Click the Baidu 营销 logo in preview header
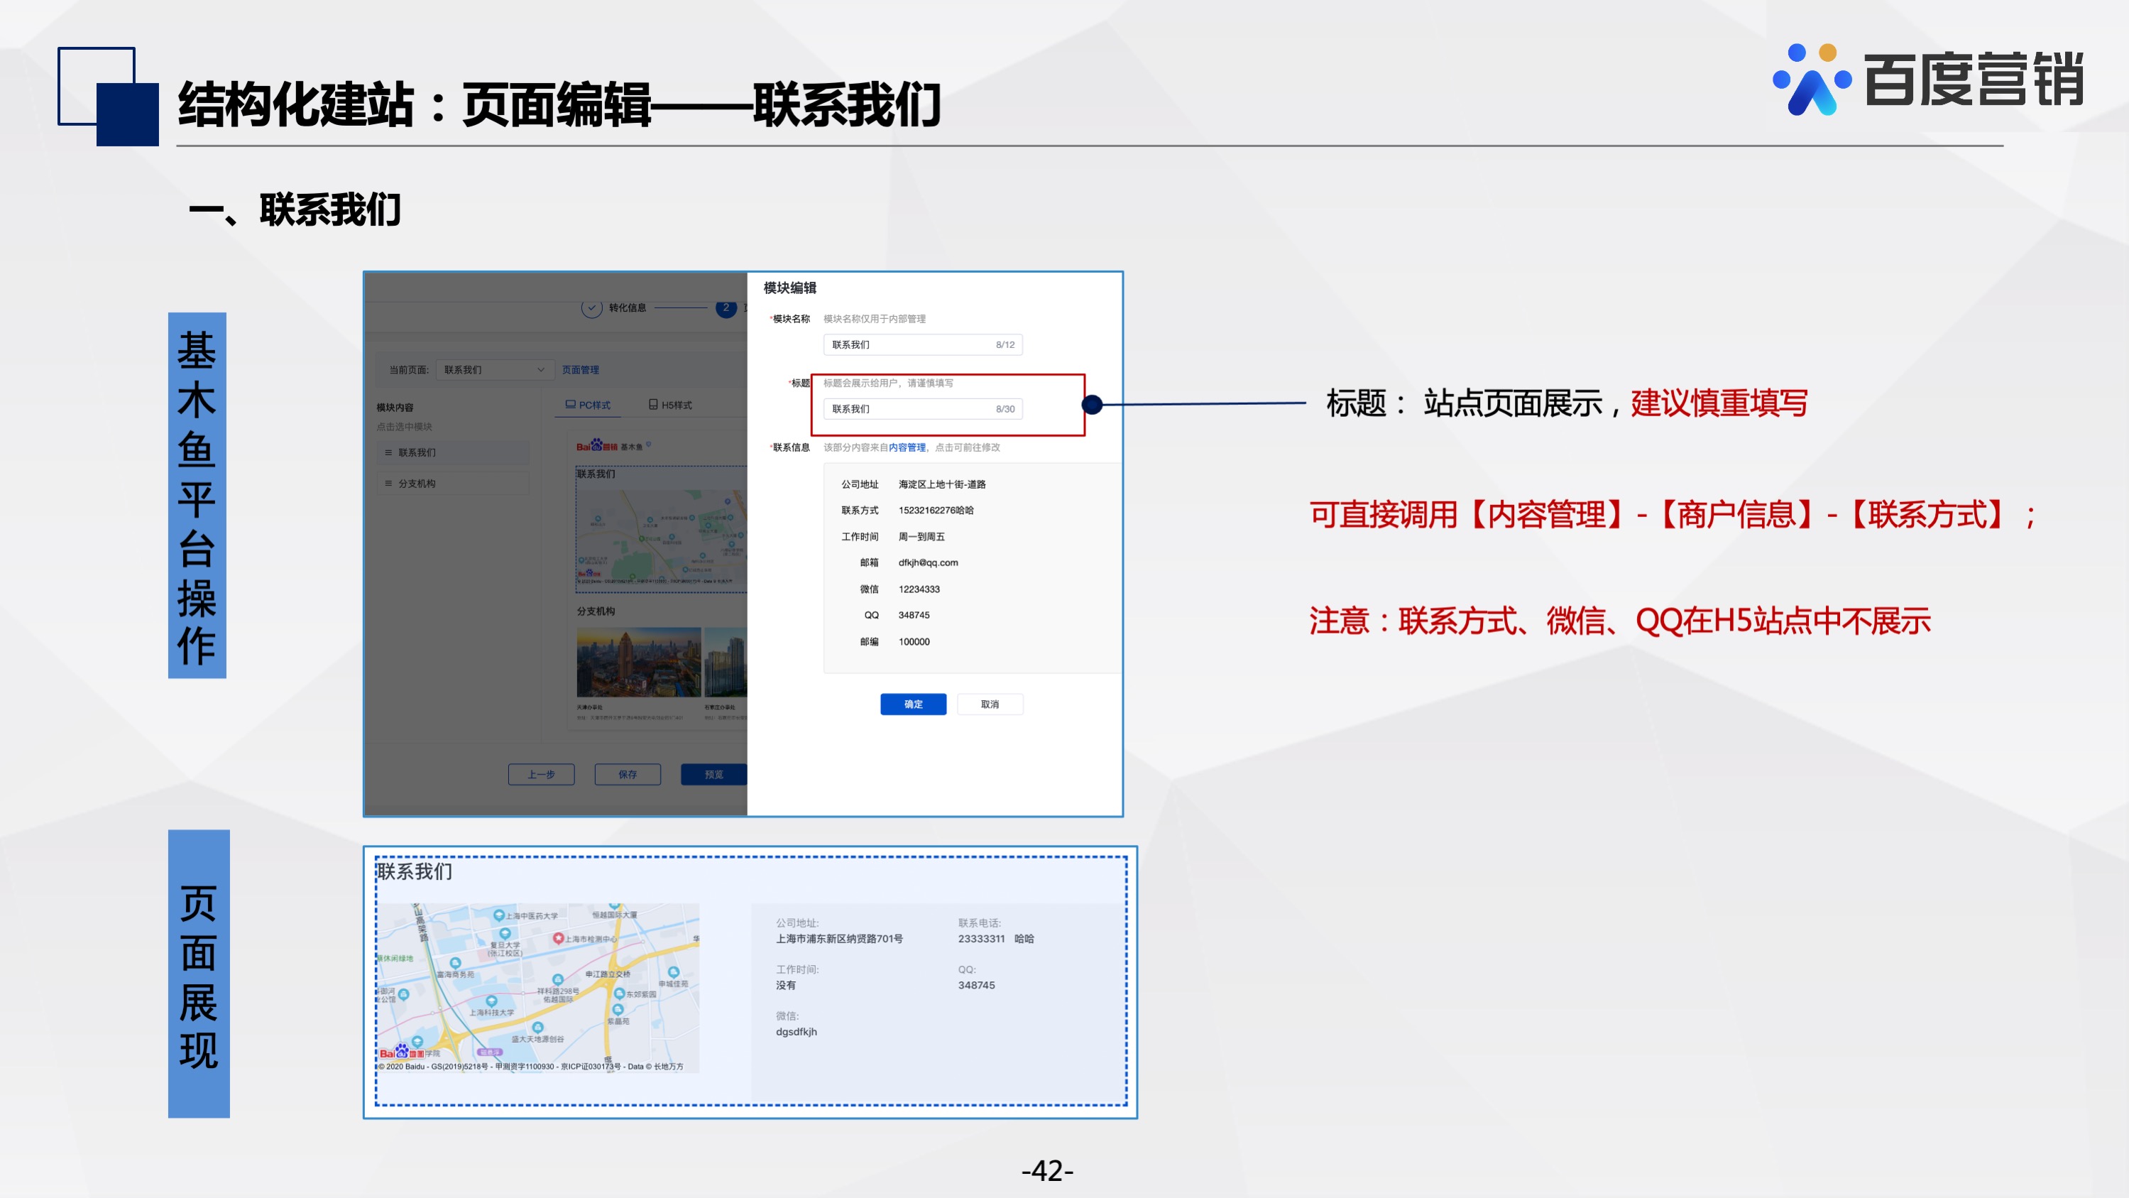 click(x=597, y=446)
